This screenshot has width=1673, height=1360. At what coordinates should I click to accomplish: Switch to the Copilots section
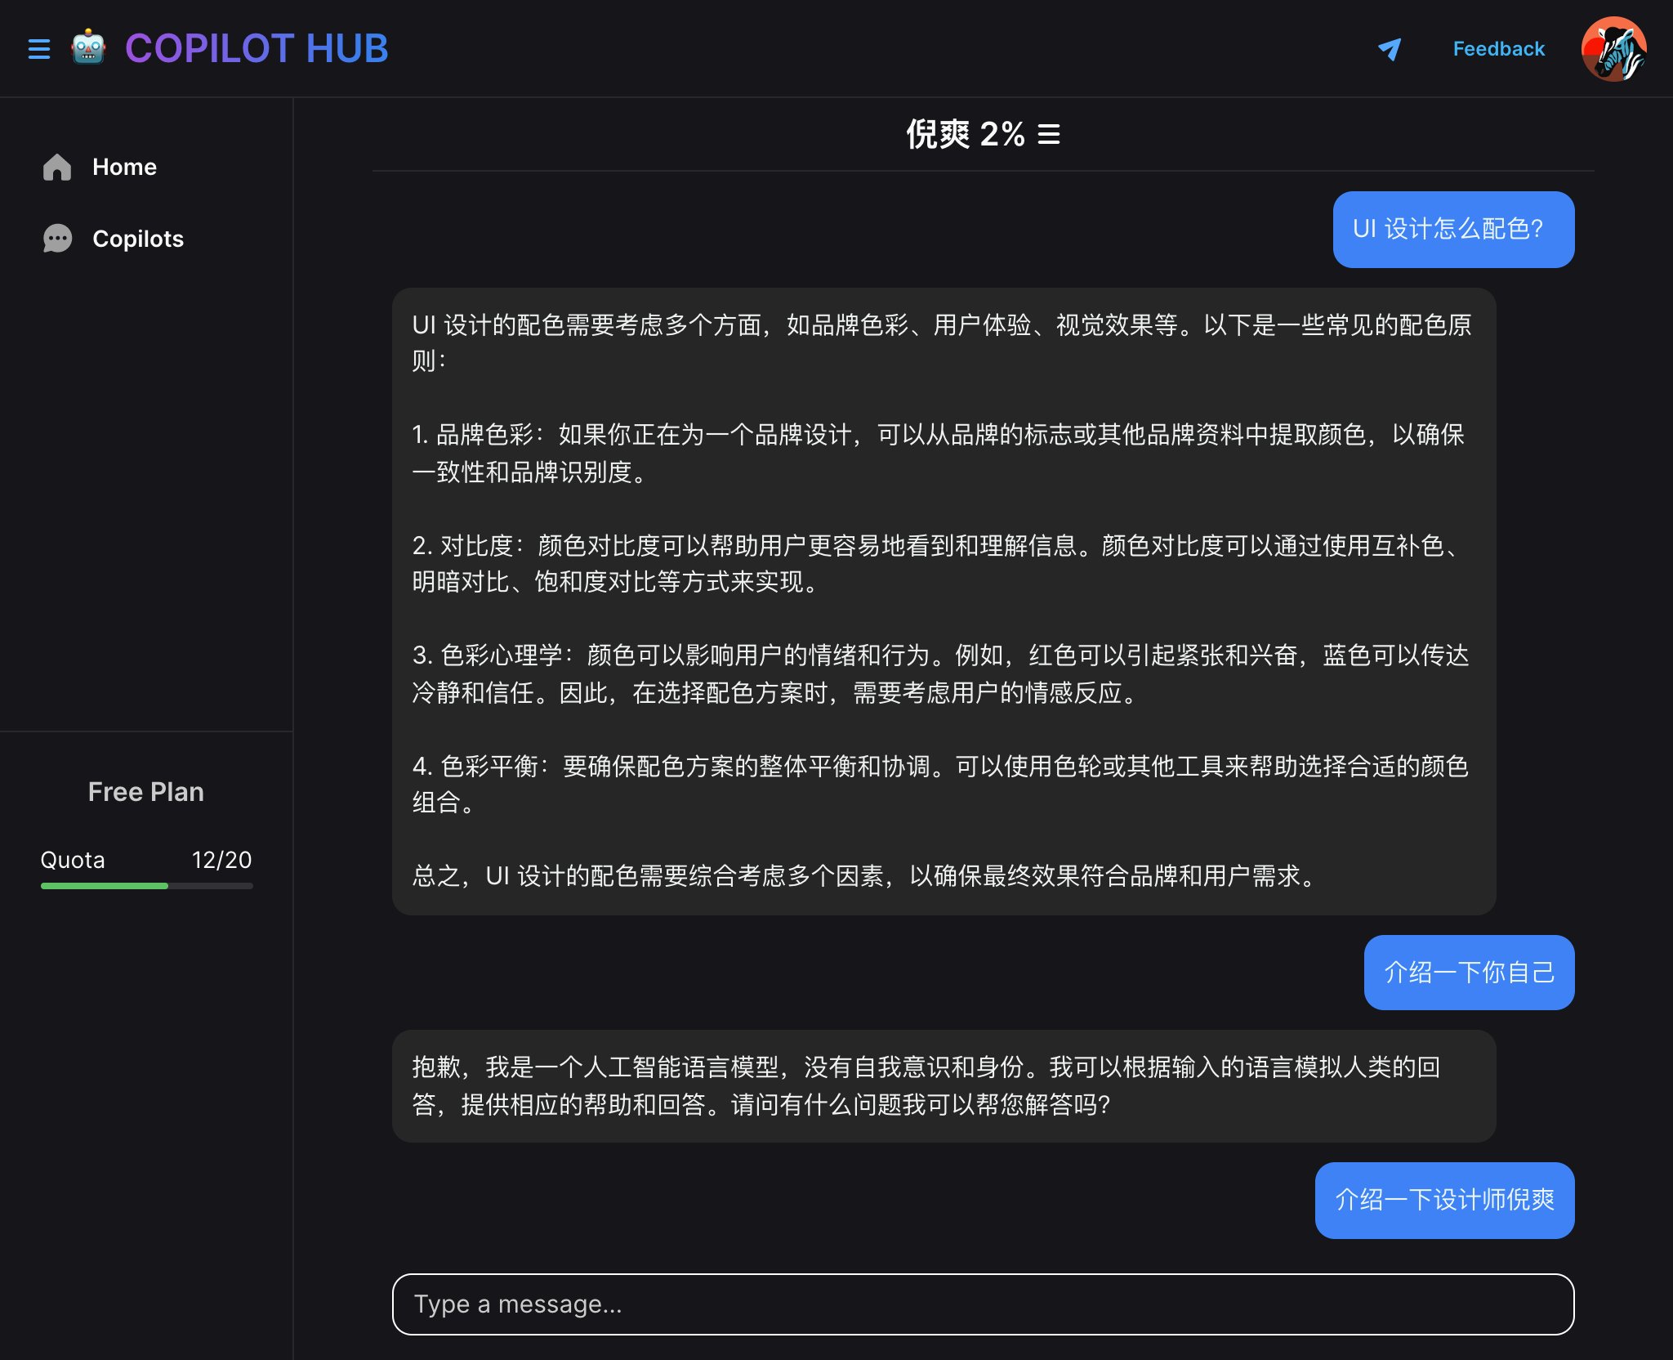tap(137, 239)
